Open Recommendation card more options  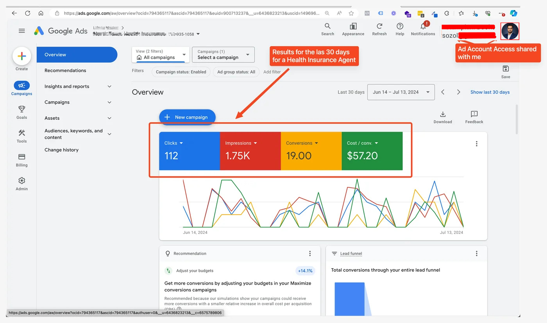tap(310, 253)
